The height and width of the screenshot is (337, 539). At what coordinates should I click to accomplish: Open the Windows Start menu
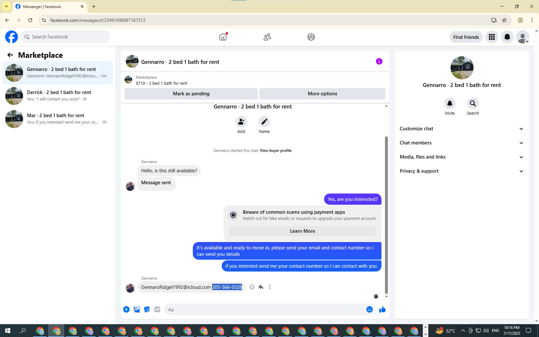pyautogui.click(x=8, y=331)
